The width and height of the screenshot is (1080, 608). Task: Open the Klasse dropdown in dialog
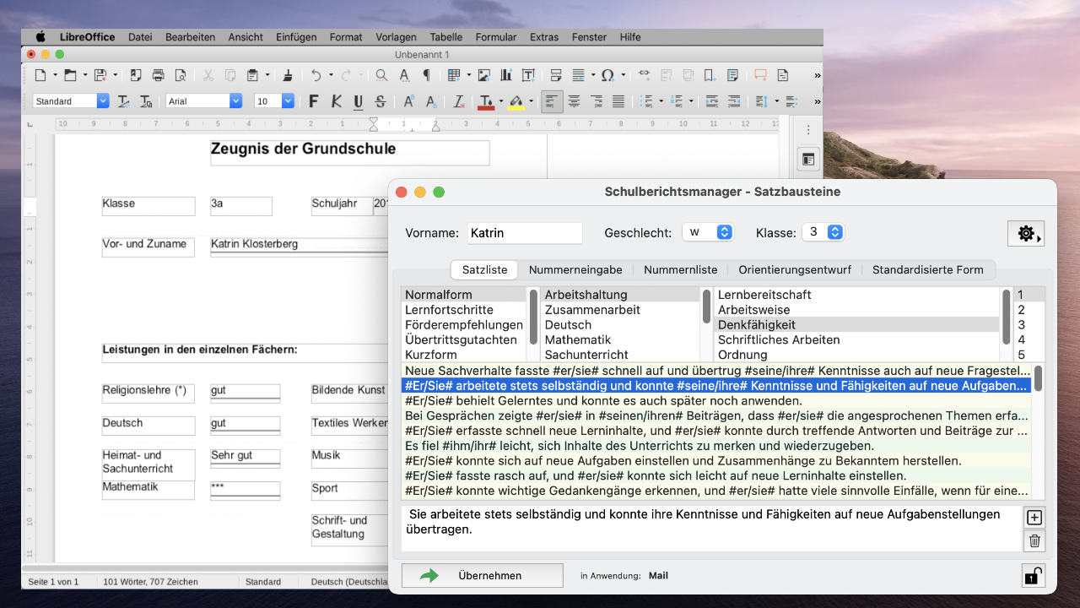[x=823, y=232]
